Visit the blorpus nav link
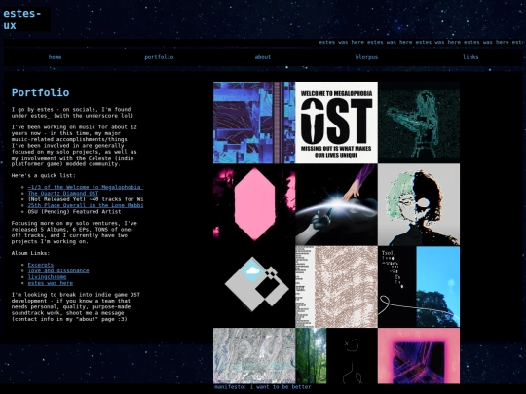526x394 pixels. coord(366,57)
